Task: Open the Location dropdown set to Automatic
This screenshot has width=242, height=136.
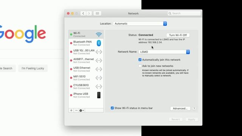Action: pyautogui.click(x=140, y=23)
